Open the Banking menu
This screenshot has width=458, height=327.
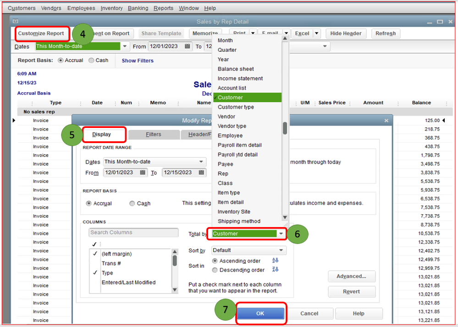[x=138, y=8]
